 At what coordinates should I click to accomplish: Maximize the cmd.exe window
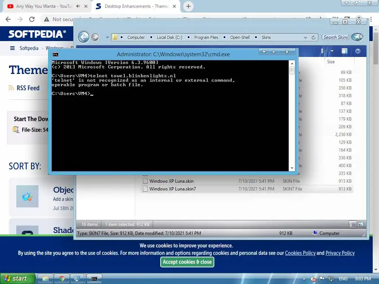coord(274,52)
